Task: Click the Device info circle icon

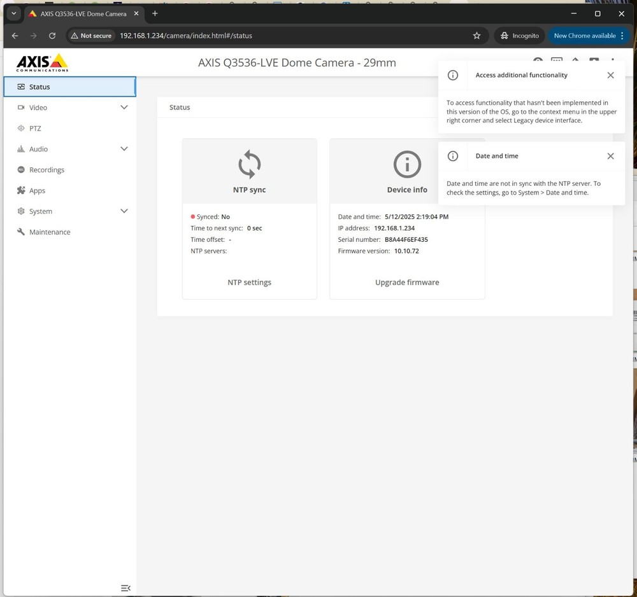Action: [407, 164]
